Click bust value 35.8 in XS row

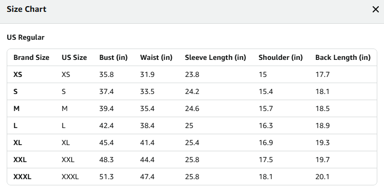pos(106,74)
